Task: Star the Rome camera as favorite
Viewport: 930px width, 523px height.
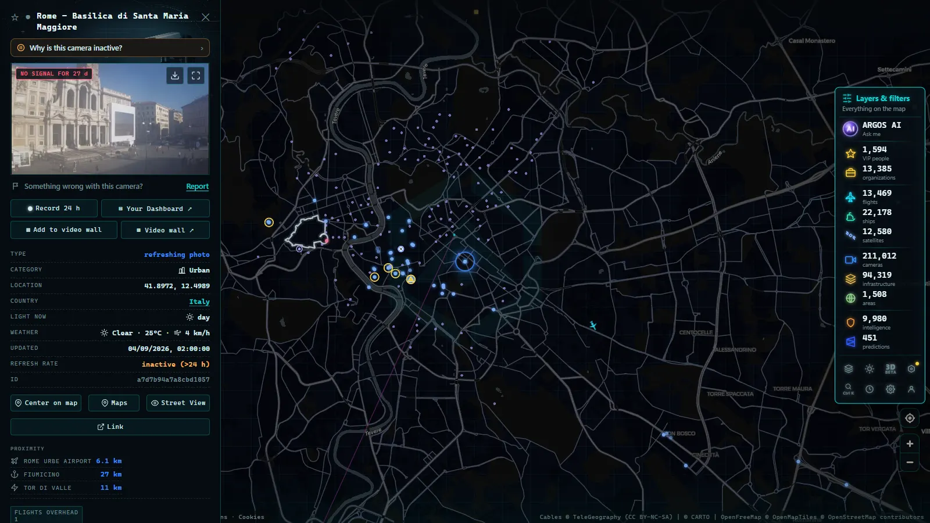Action: [15, 17]
